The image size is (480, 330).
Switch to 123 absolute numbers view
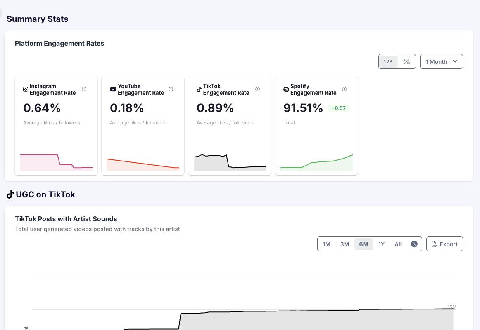pos(388,62)
